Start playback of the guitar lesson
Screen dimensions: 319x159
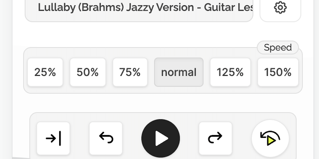160,138
